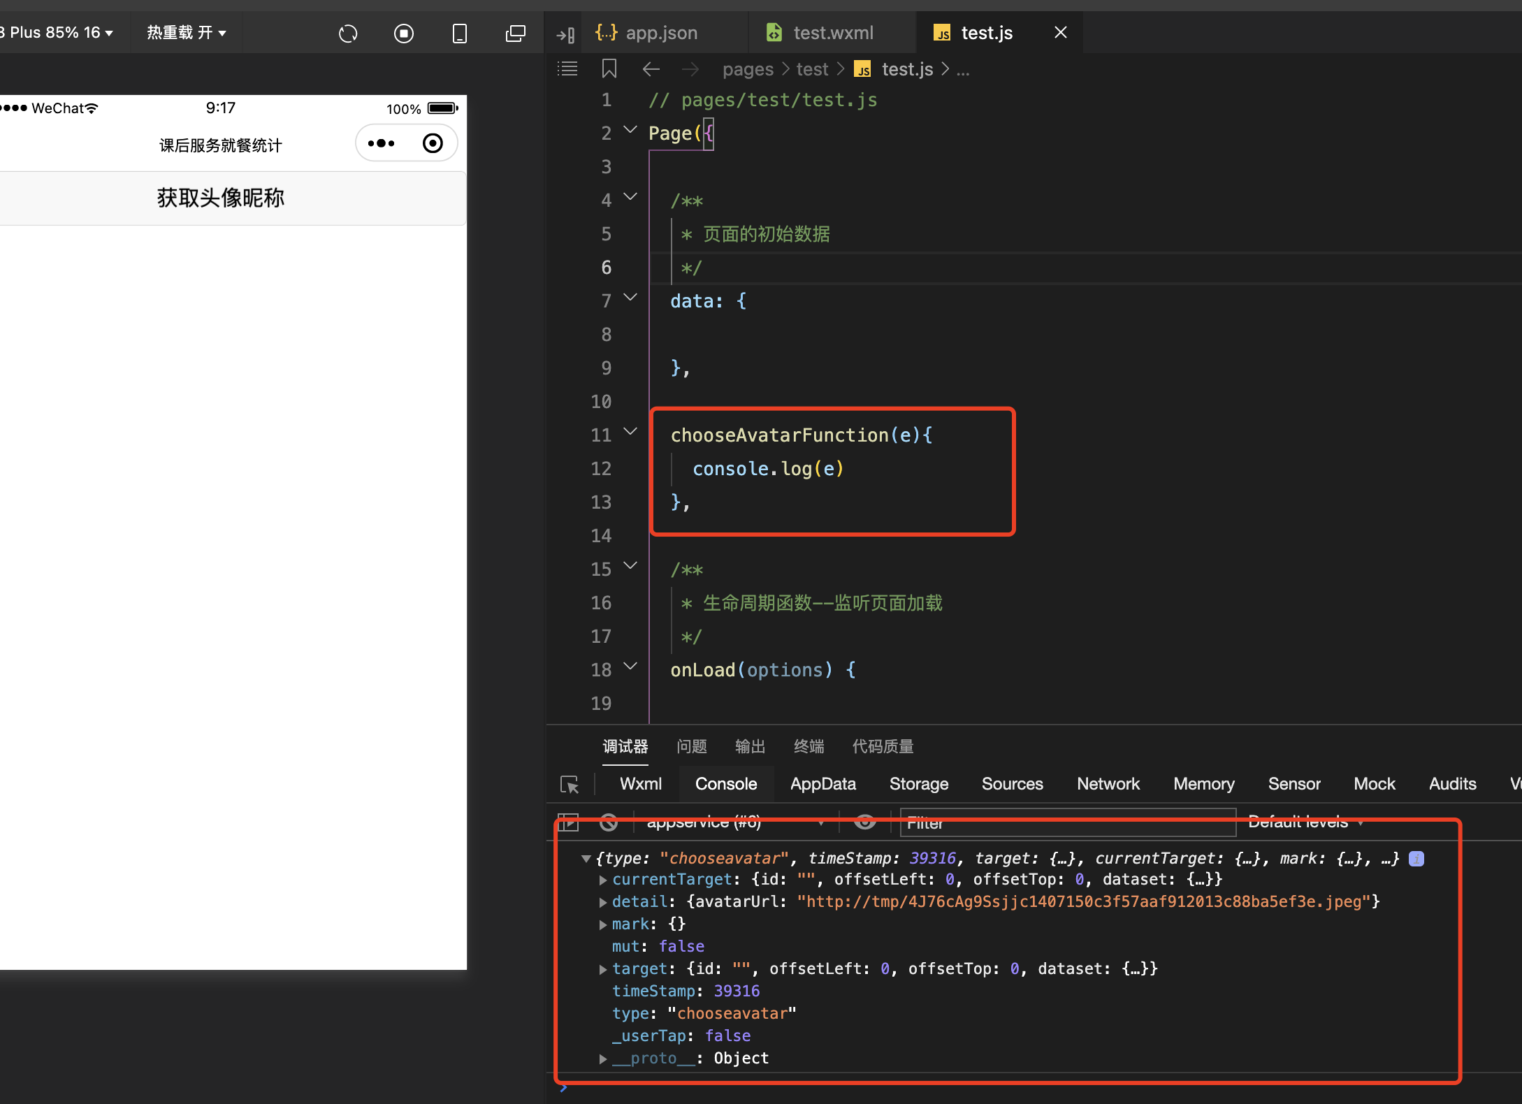Viewport: 1522px width, 1104px height.
Task: Toggle hot reload 热重载 setting
Action: pos(186,33)
